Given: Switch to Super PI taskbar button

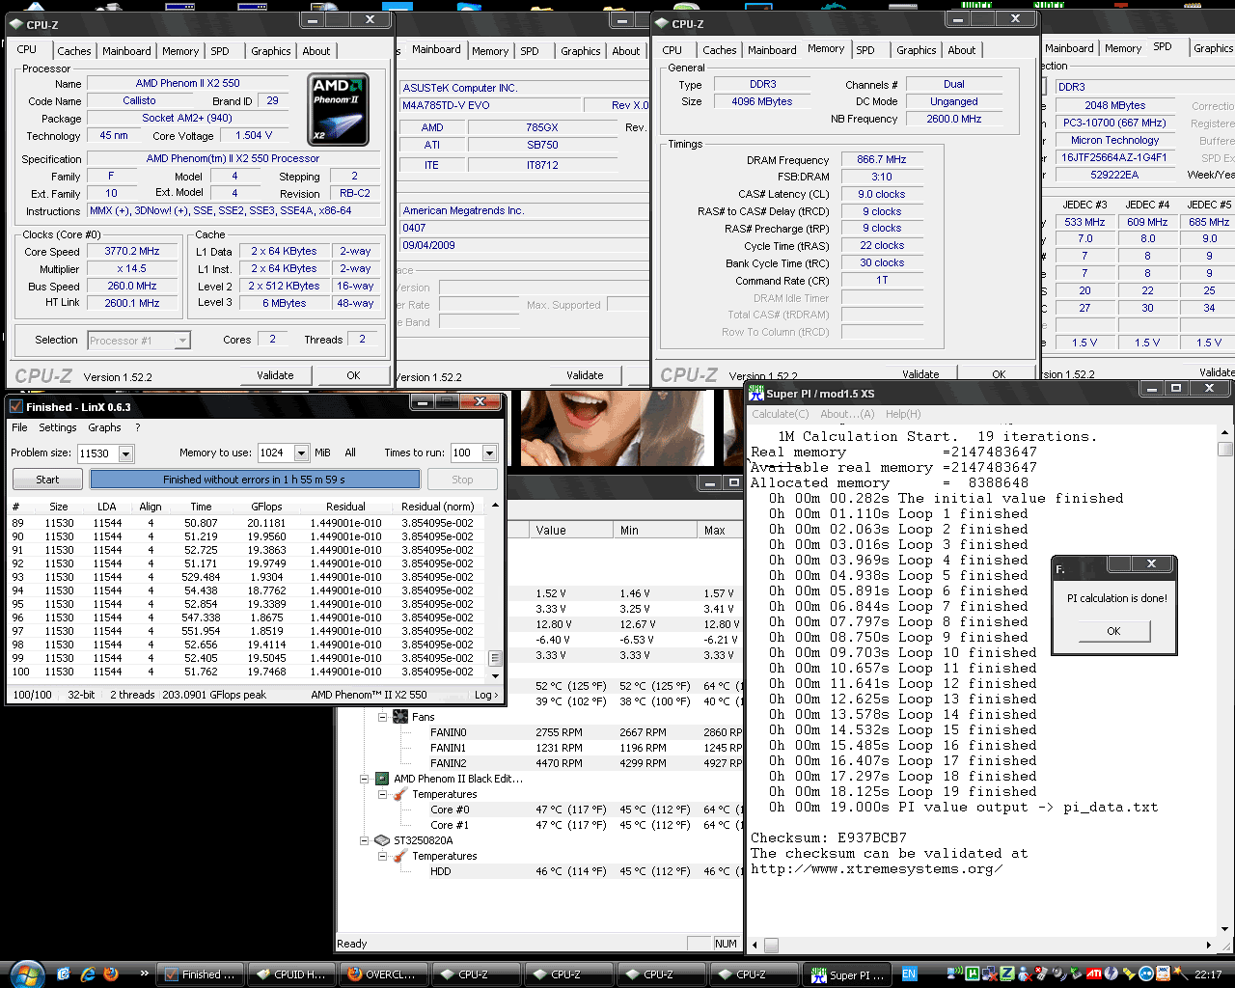Looking at the screenshot, I should point(848,974).
